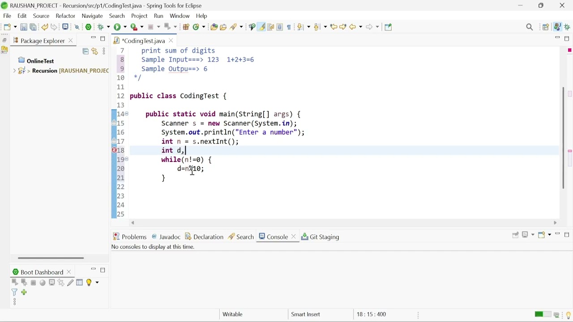Image resolution: width=573 pixels, height=322 pixels.
Task: Maximize the editor area button
Action: (567, 38)
